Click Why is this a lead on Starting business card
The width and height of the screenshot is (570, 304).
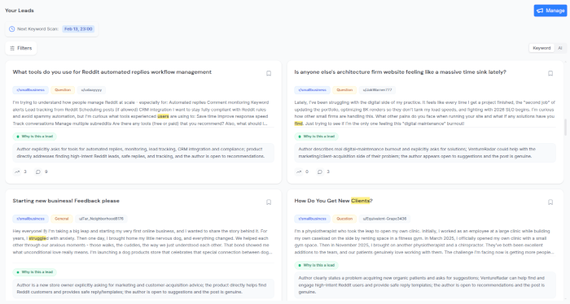(x=34, y=271)
